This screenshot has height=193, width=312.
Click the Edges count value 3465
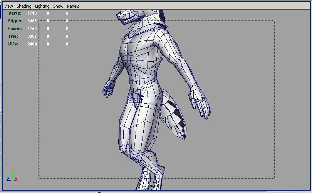point(32,21)
